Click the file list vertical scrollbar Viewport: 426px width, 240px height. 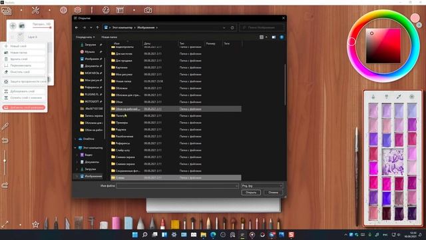tap(285, 85)
